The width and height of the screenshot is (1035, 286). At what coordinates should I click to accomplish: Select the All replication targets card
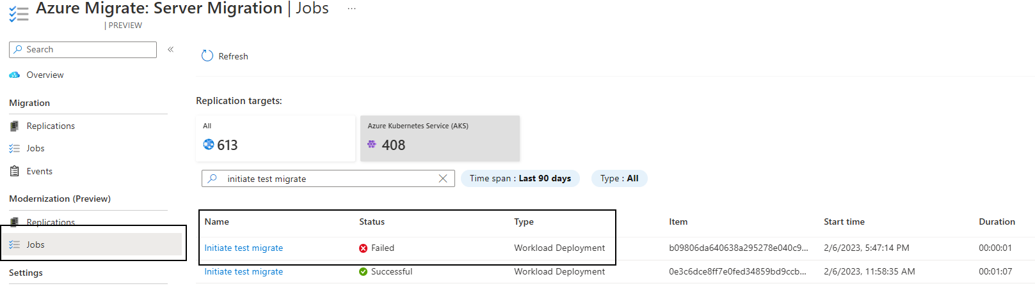click(x=275, y=139)
